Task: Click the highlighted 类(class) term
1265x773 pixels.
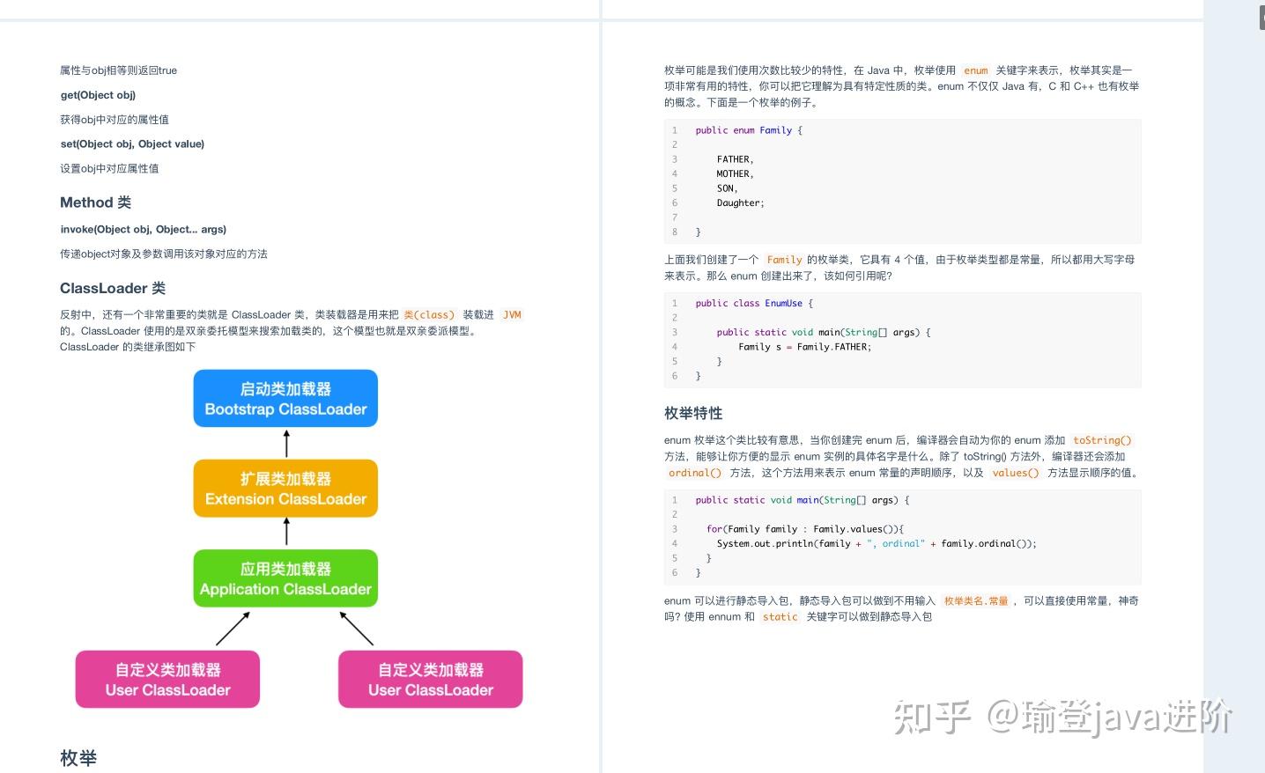Action: (x=429, y=314)
